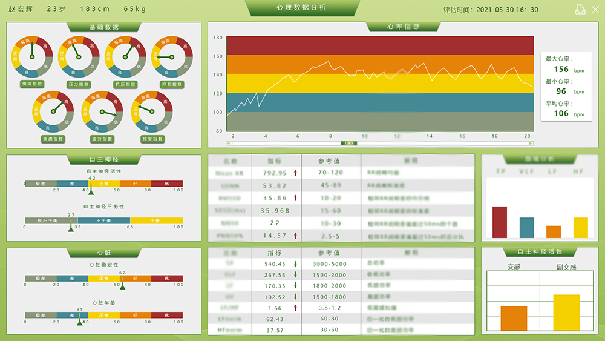Select the 心理数据分析 title tab
Image resolution: width=605 pixels, height=341 pixels.
click(x=302, y=8)
